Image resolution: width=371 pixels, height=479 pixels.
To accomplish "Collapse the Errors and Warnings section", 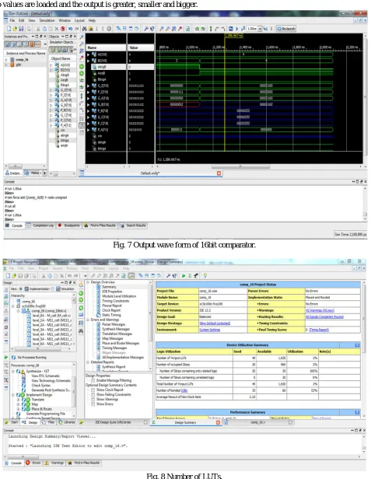I will click(x=88, y=320).
